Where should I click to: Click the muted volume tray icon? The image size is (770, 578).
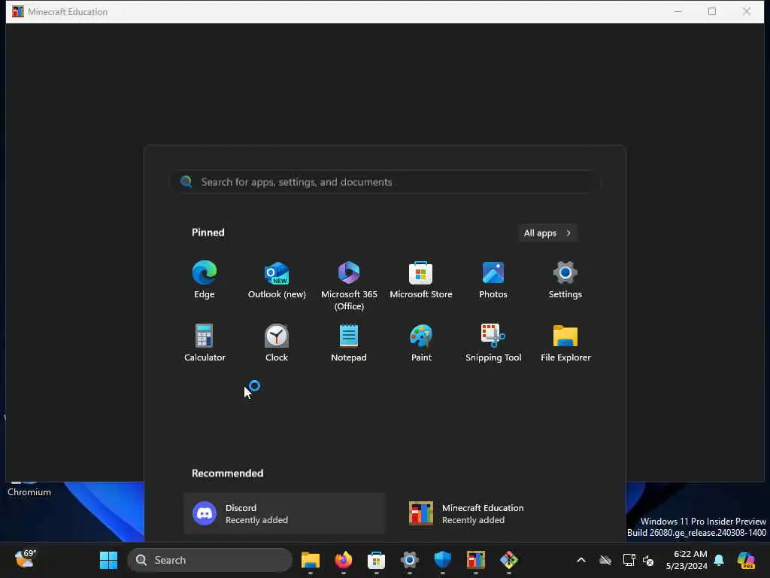coord(648,560)
